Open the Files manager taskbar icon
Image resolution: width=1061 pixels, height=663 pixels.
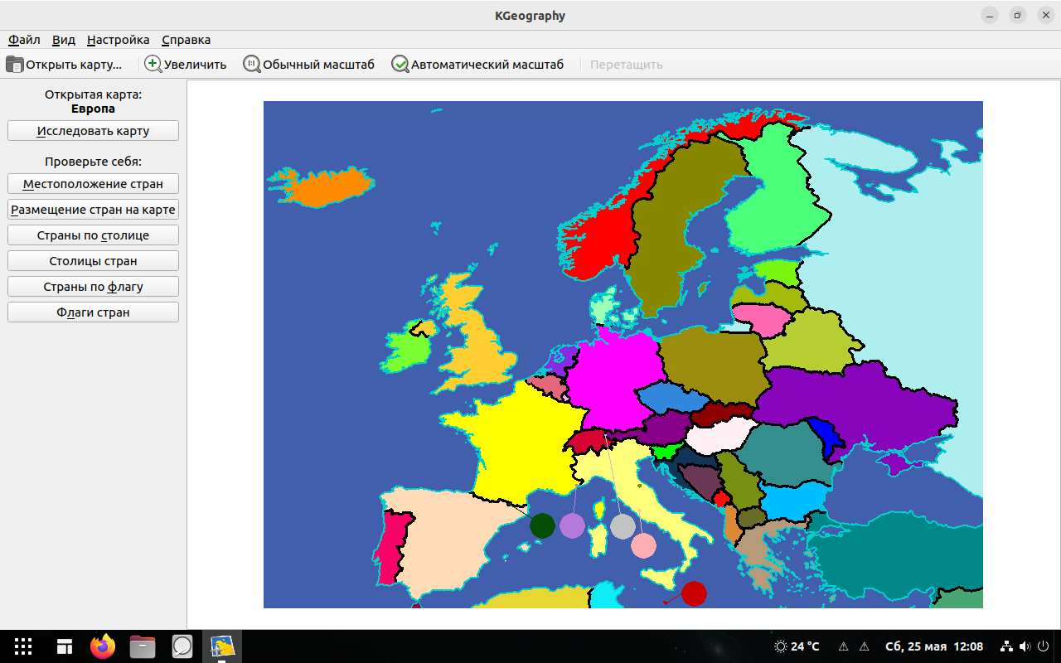tap(143, 646)
